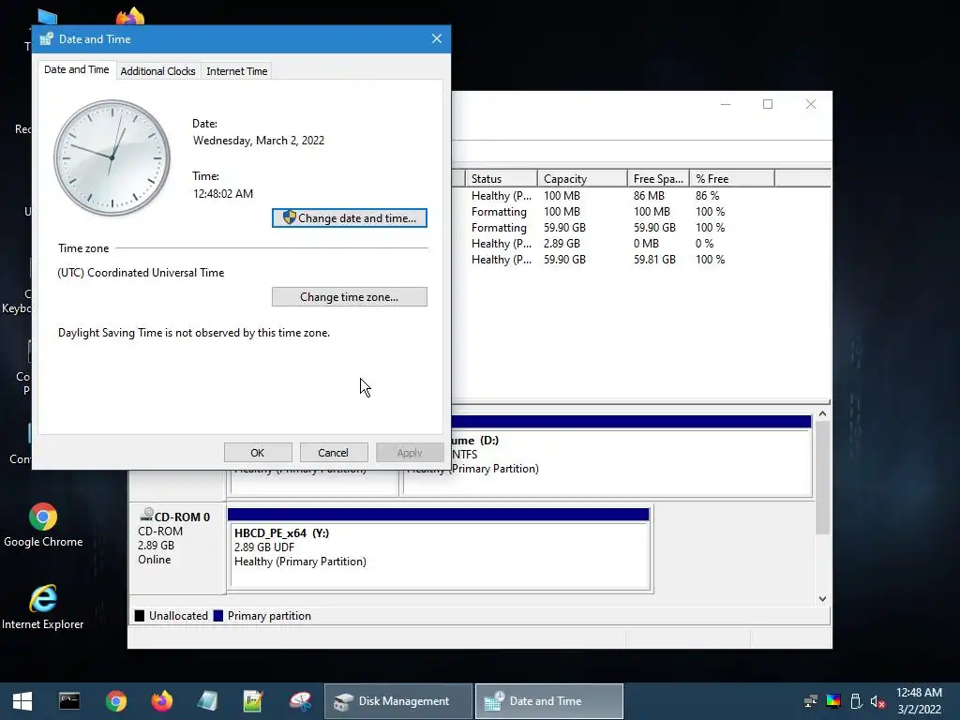
Task: Open the Windows Start menu
Action: (x=22, y=701)
